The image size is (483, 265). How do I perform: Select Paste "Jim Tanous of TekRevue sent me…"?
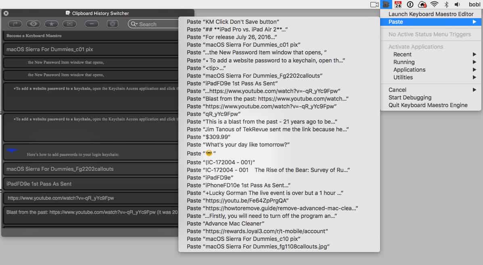click(x=279, y=129)
